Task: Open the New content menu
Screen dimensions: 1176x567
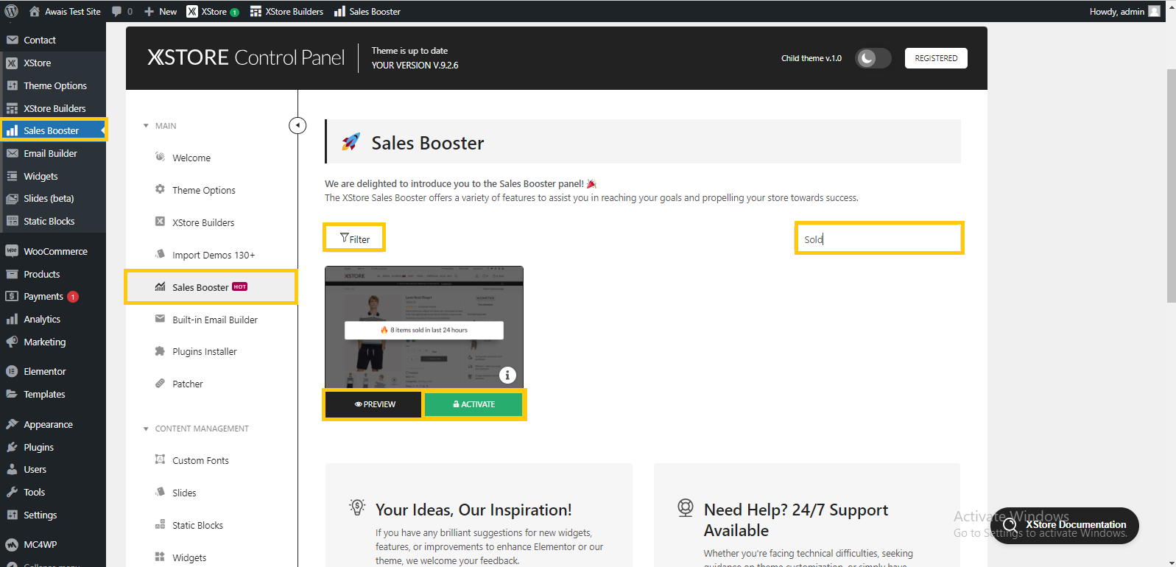Action: click(x=161, y=11)
